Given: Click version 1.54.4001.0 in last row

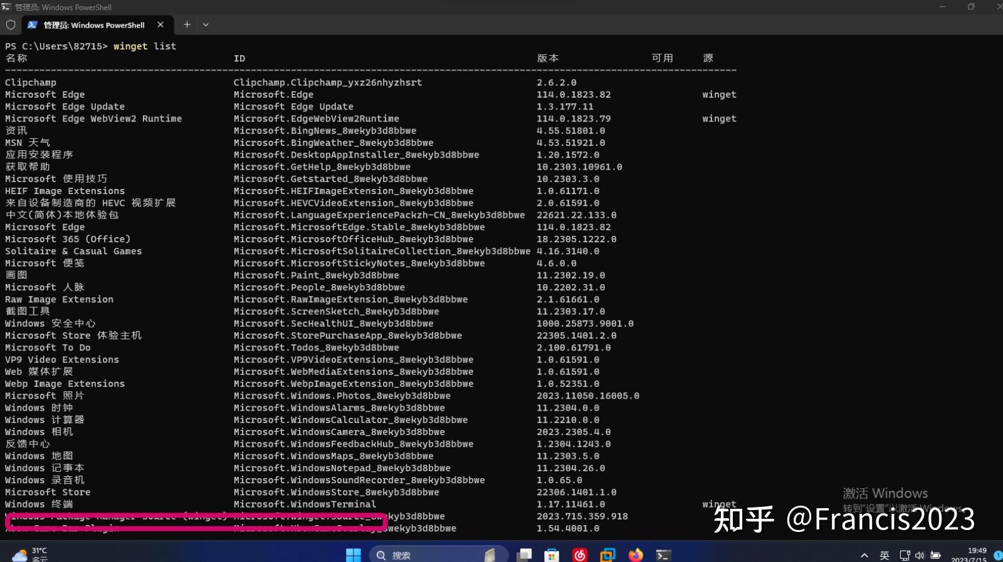Looking at the screenshot, I should [568, 528].
